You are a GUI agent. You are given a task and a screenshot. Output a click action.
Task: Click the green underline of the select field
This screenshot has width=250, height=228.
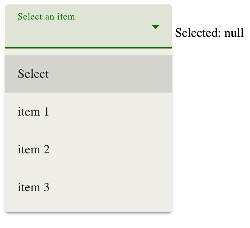click(x=88, y=48)
